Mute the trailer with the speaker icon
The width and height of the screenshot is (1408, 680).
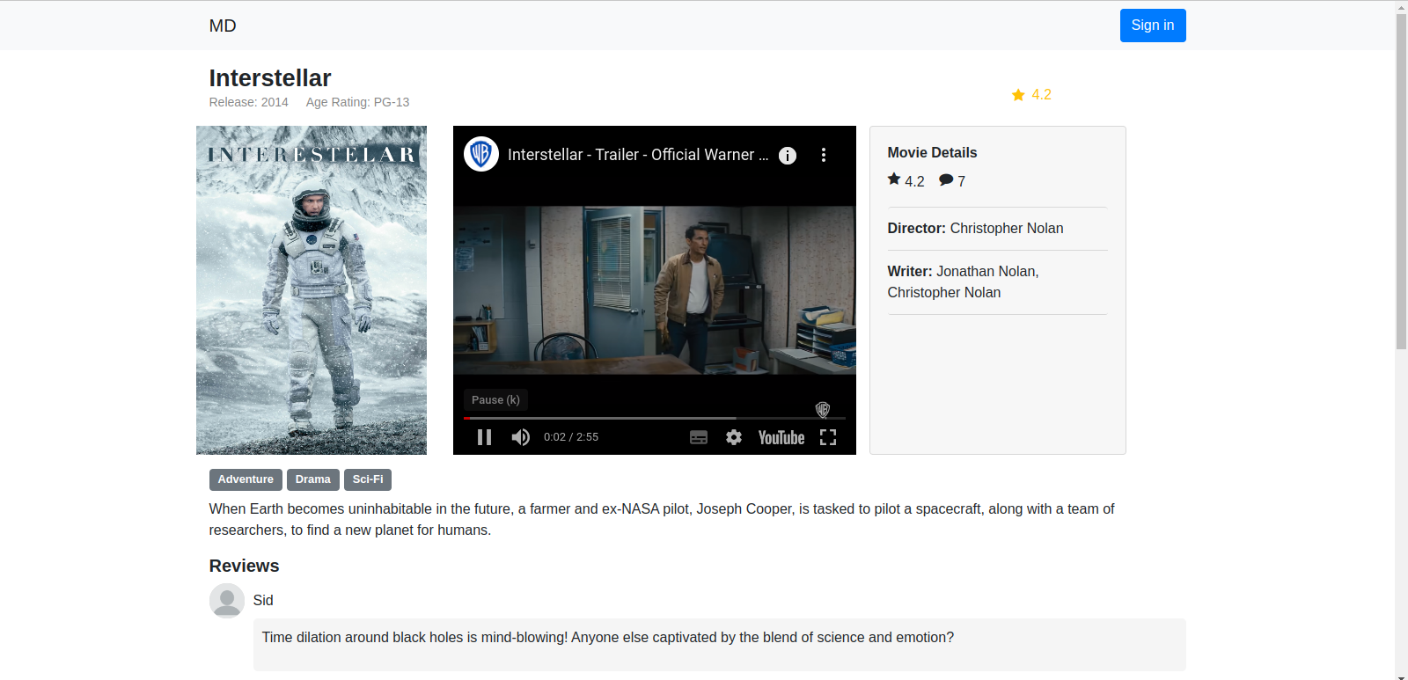coord(521,437)
